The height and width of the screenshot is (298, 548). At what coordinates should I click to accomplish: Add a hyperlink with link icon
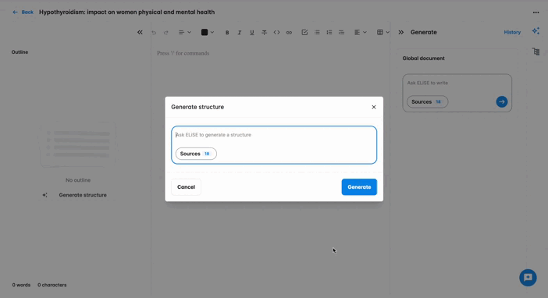(x=289, y=33)
